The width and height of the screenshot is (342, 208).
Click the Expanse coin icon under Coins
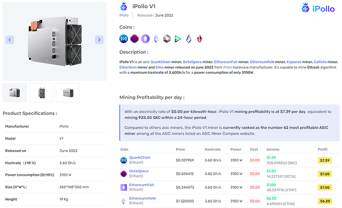click(168, 39)
